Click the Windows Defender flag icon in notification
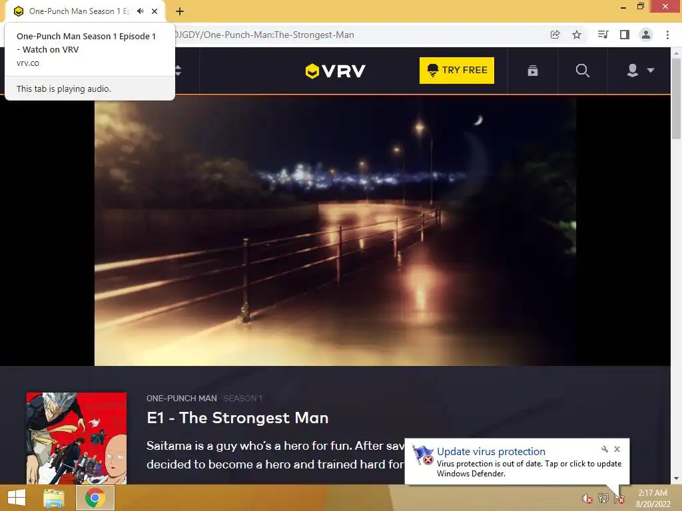682x511 pixels. [x=422, y=455]
